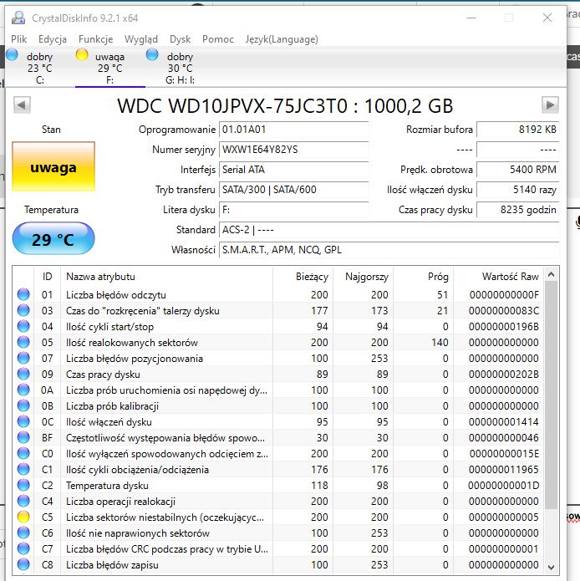Click status orb of attribute C2

click(x=23, y=485)
